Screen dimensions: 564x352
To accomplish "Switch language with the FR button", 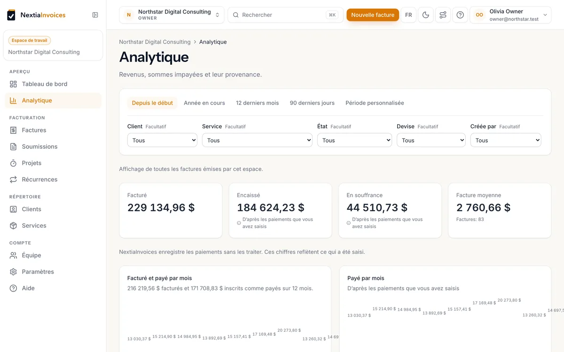I will coord(408,15).
